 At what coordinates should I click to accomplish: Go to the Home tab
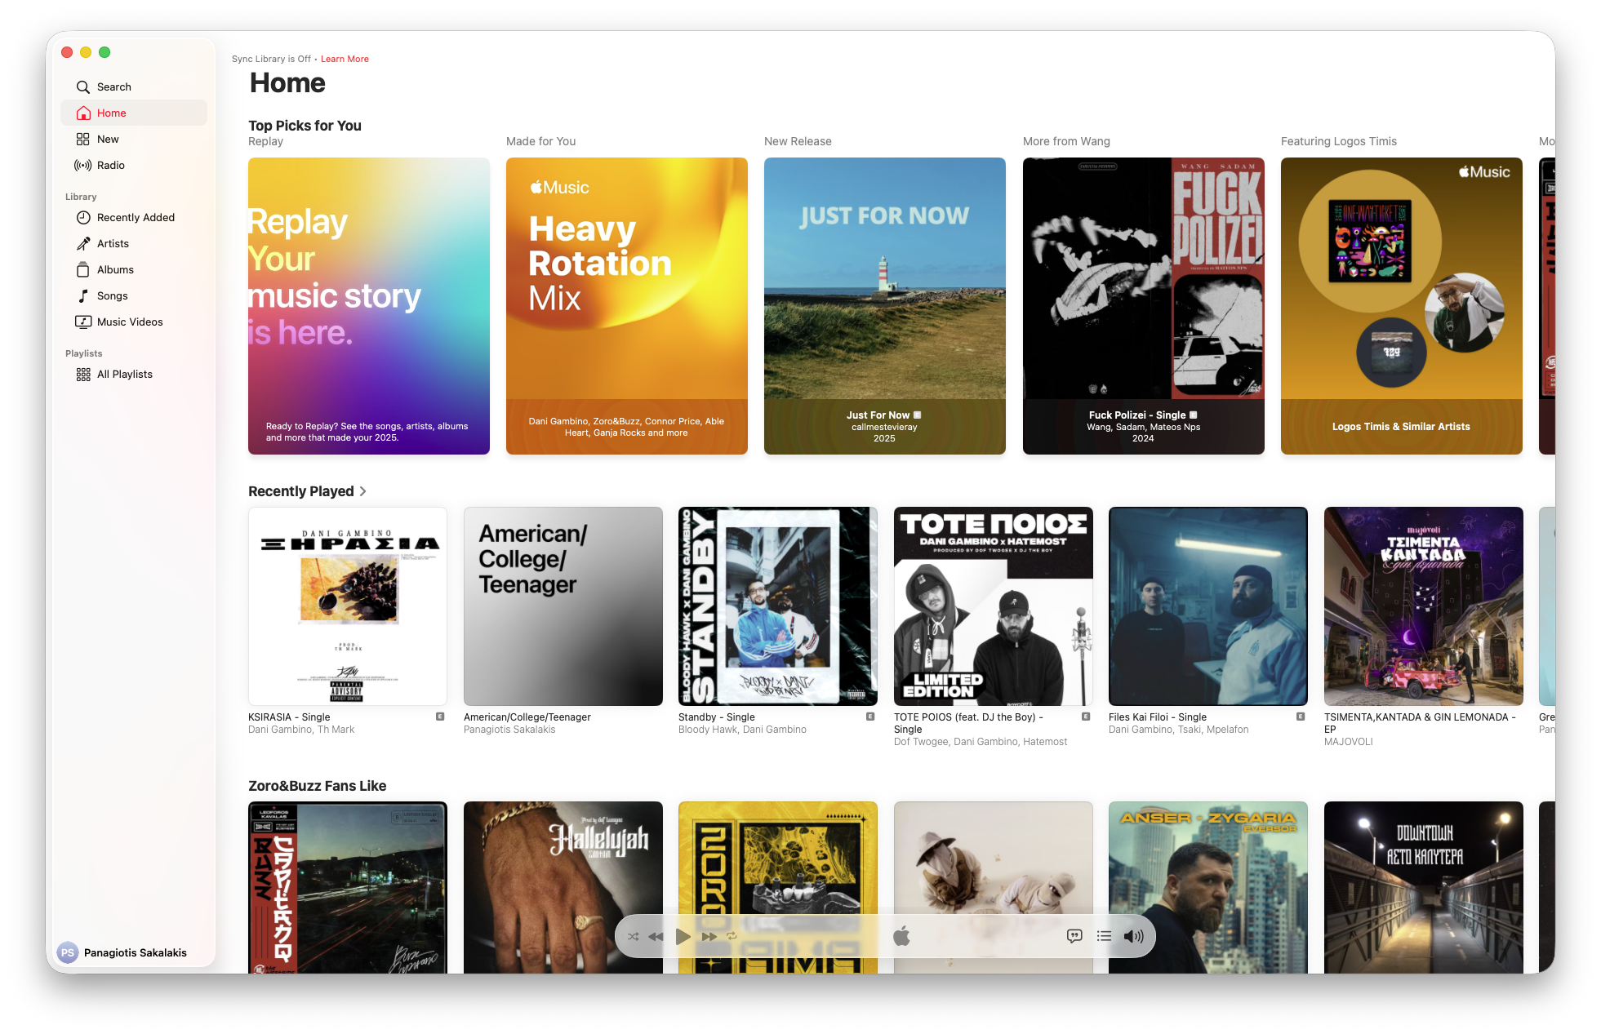pos(110,113)
